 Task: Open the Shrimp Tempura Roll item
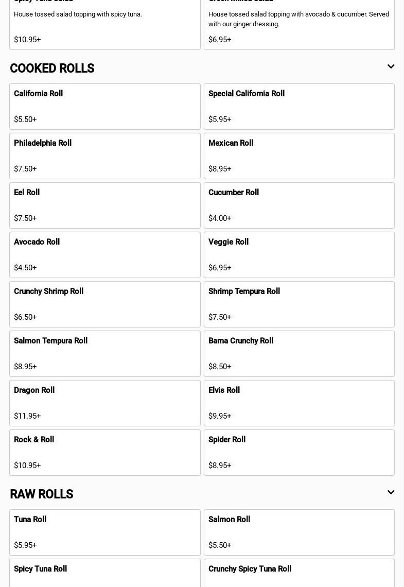click(x=299, y=304)
